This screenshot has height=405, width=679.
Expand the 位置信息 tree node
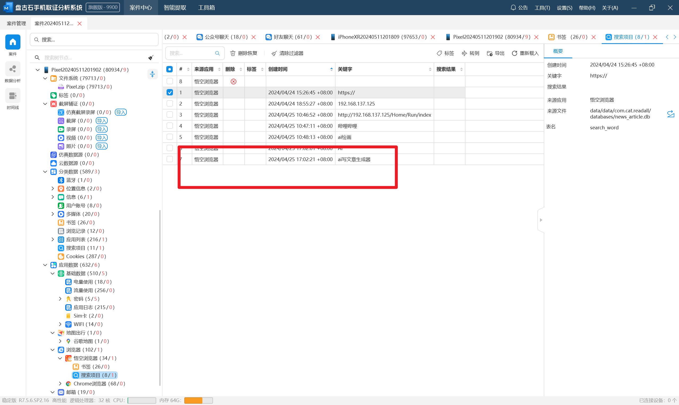(53, 188)
